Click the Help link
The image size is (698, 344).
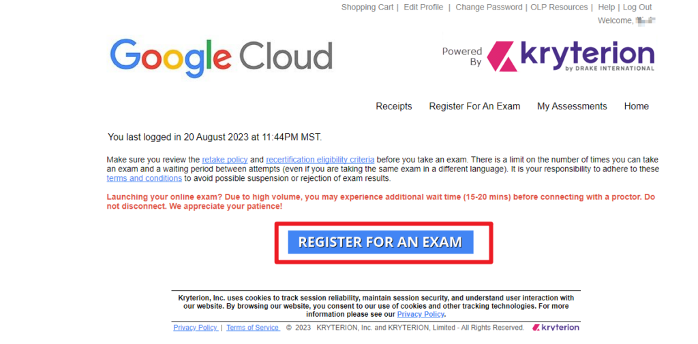[606, 7]
